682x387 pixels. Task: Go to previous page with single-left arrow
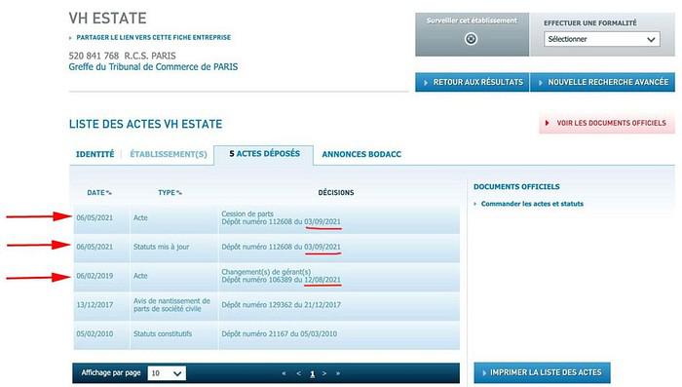pyautogui.click(x=298, y=373)
